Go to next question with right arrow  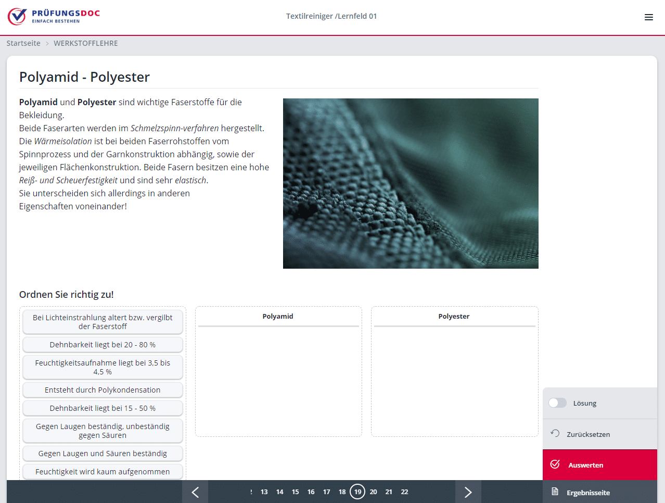pos(468,492)
